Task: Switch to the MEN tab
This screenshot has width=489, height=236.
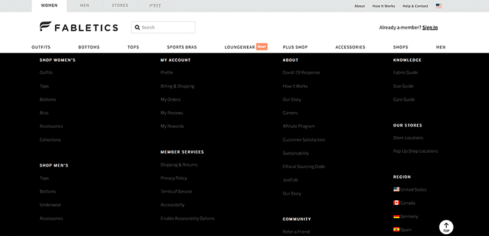Action: click(84, 5)
